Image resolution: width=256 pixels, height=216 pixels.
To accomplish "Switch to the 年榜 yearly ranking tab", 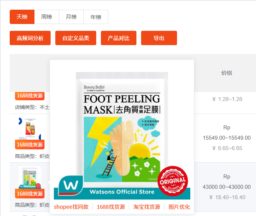I will tap(96, 17).
